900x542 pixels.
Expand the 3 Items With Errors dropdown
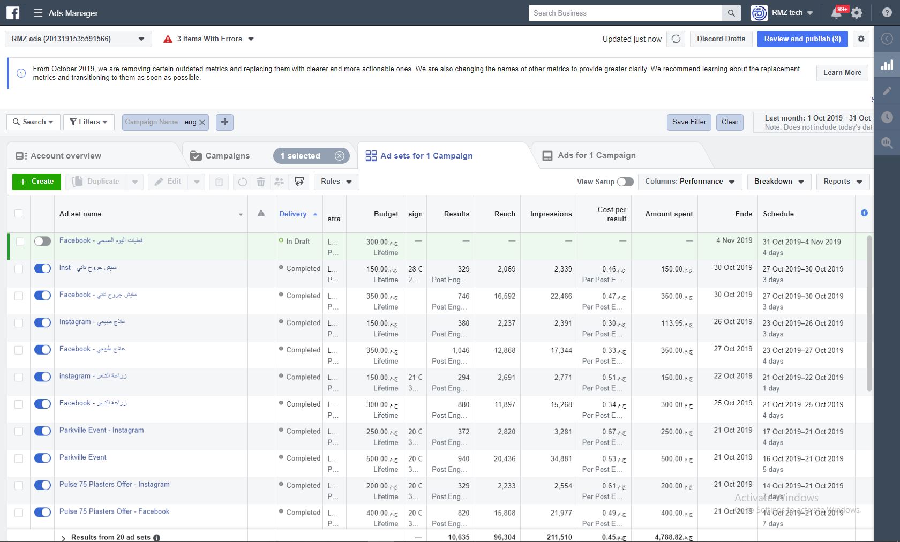[208, 39]
